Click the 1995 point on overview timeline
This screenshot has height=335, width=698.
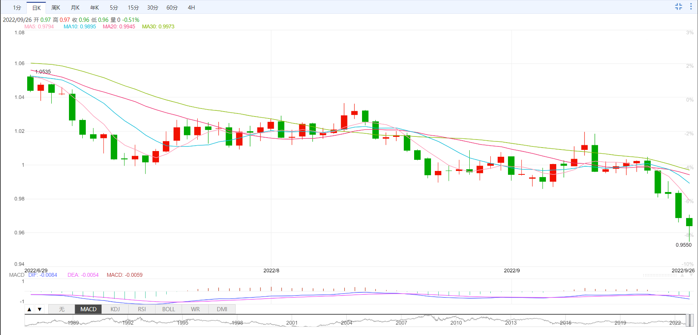click(x=183, y=323)
